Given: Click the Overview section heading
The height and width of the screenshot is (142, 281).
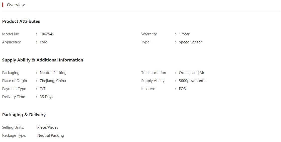Looking at the screenshot, I should pyautogui.click(x=16, y=5).
